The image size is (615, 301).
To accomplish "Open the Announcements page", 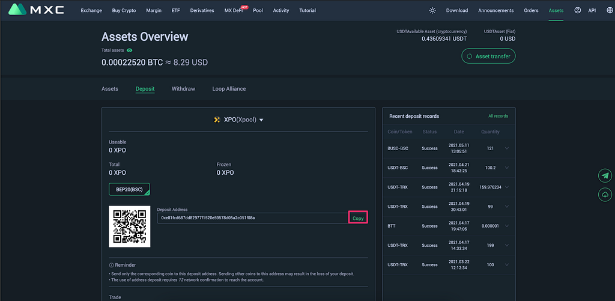I will 495,11.
